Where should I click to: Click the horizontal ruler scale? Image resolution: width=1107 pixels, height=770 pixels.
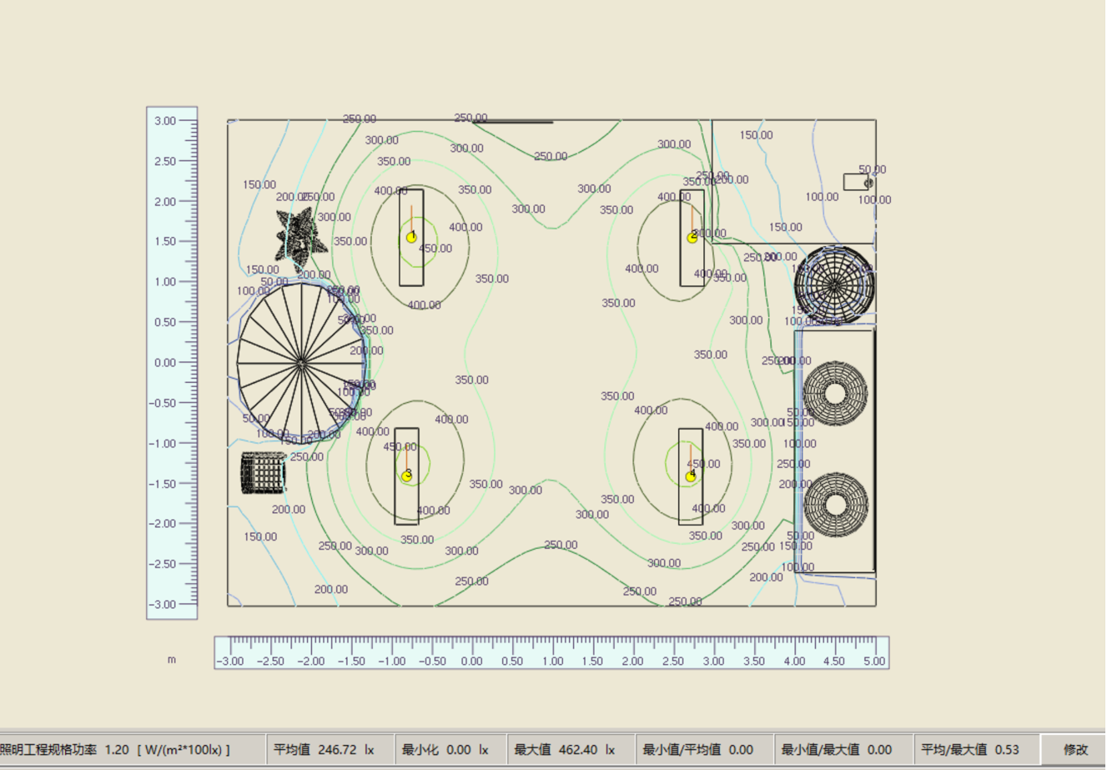point(551,652)
